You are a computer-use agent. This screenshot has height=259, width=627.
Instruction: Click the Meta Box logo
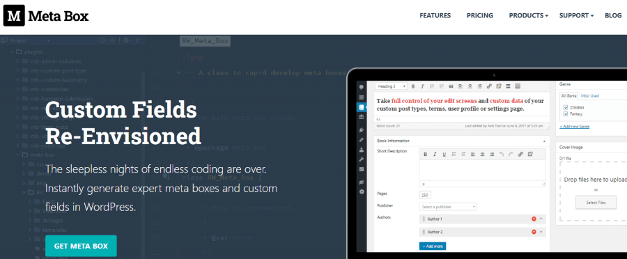(46, 15)
